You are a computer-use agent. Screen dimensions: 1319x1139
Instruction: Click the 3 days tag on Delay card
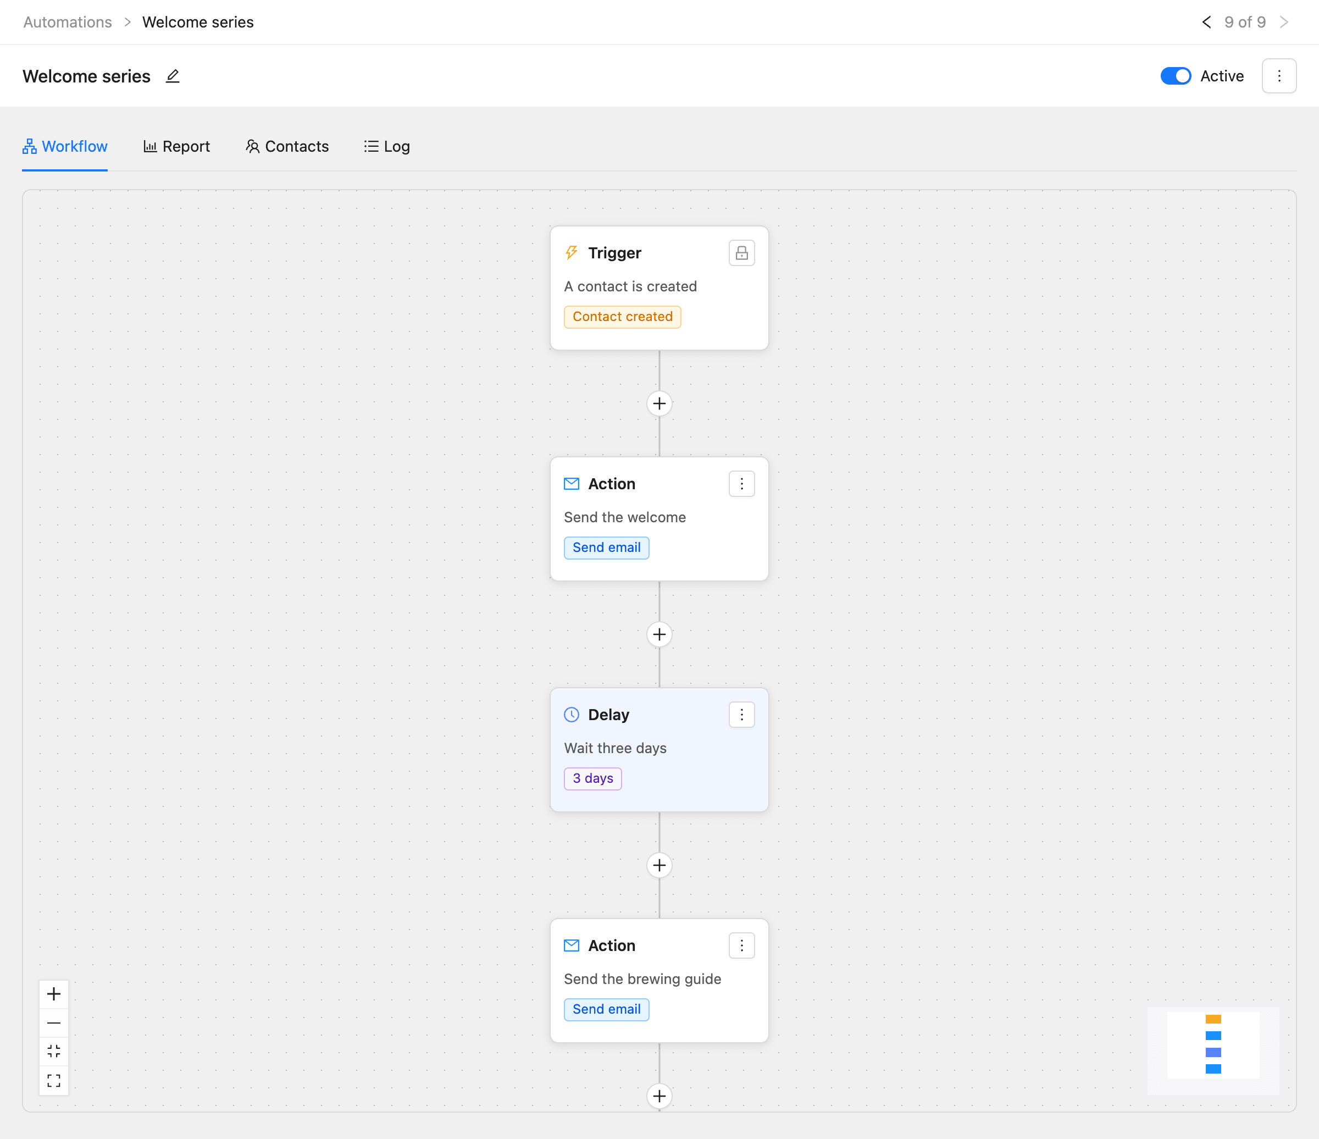[x=592, y=778]
